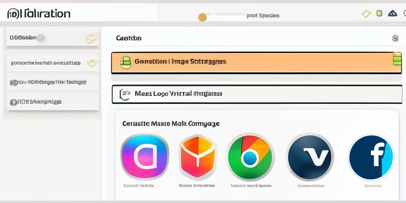Launch the Chrome-style multicolor circle icon
The height and width of the screenshot is (203, 406).
click(250, 157)
